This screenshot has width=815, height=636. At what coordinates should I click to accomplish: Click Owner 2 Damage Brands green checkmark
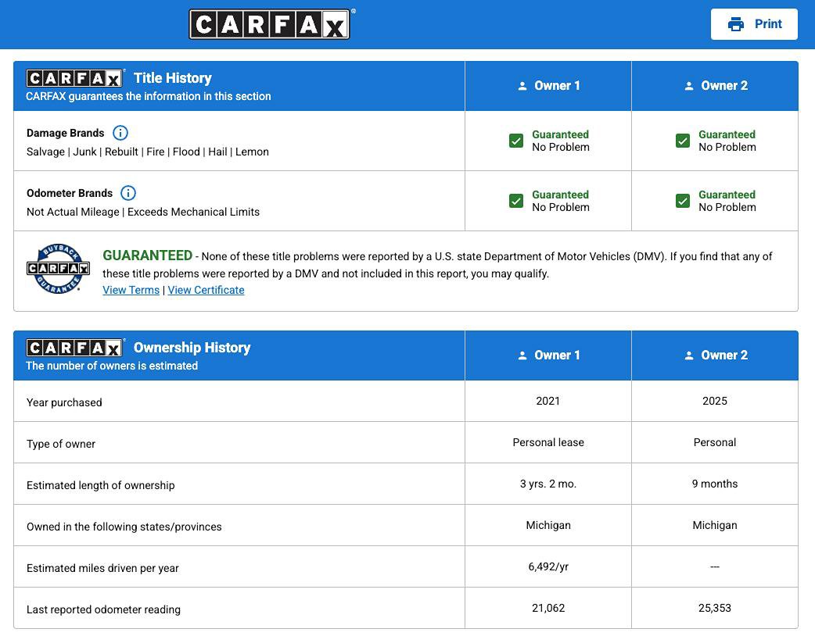pyautogui.click(x=683, y=141)
